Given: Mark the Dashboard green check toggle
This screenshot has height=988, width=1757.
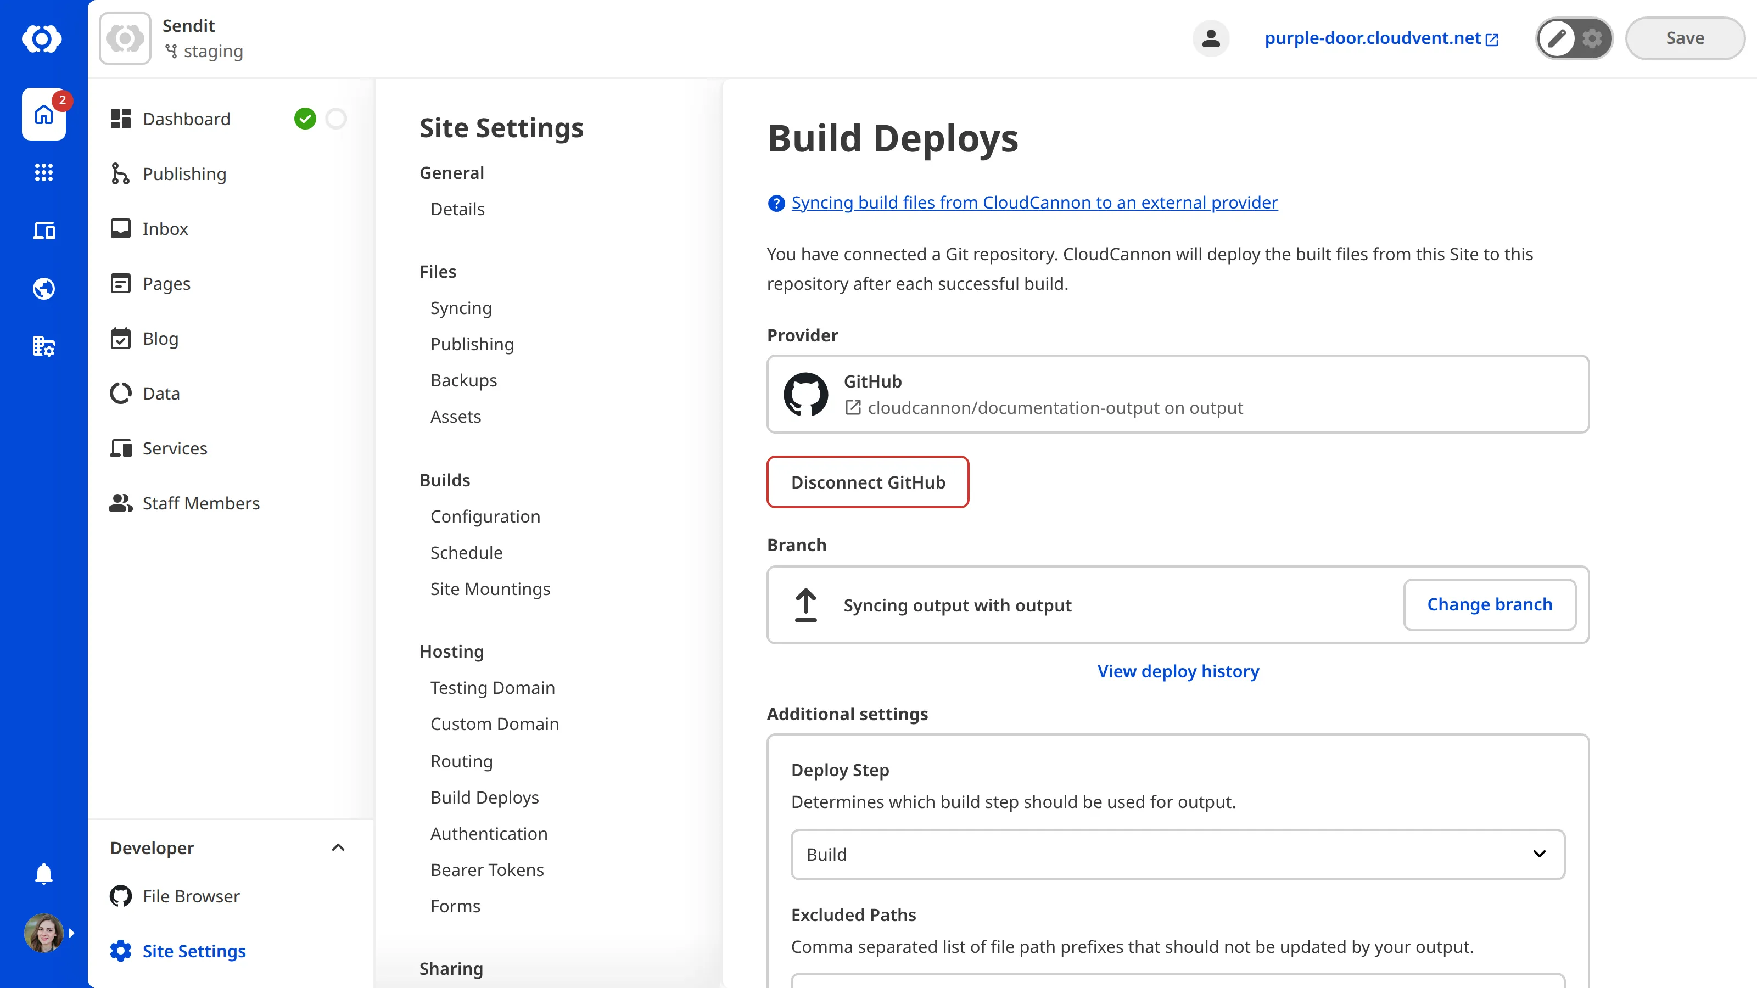Looking at the screenshot, I should coord(306,119).
